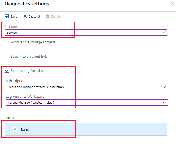Image resolution: width=176 pixels, height=144 pixels.
Task: Click the "Stream to an event hub" label
Action: [29, 56]
